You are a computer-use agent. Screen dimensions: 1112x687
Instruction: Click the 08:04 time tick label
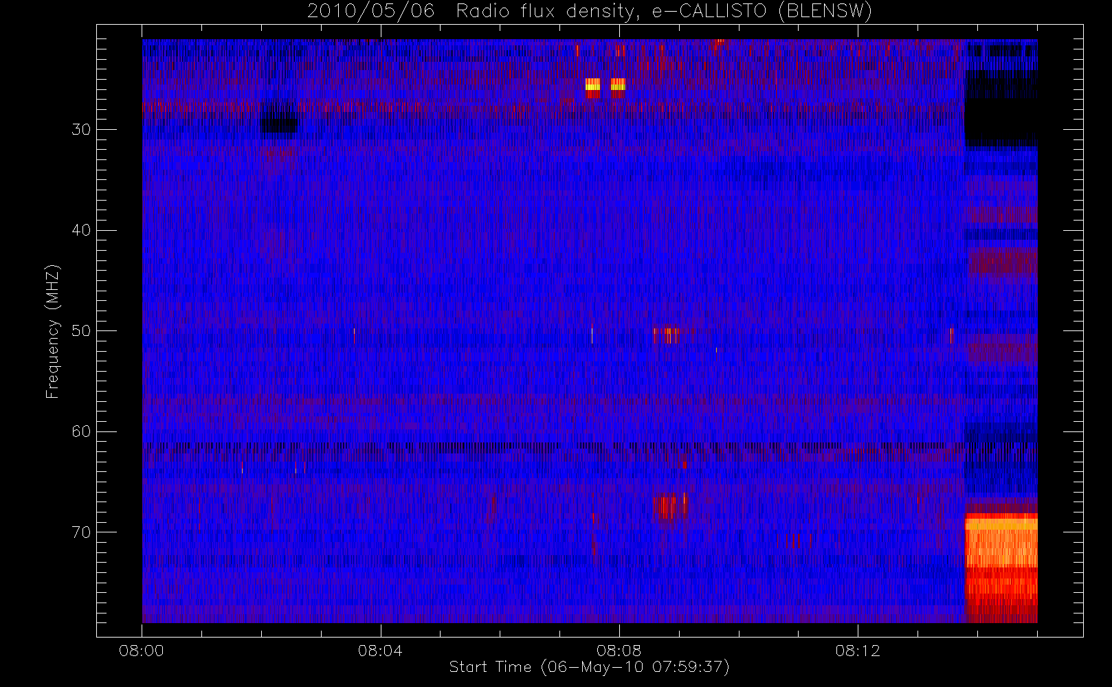[x=380, y=651]
